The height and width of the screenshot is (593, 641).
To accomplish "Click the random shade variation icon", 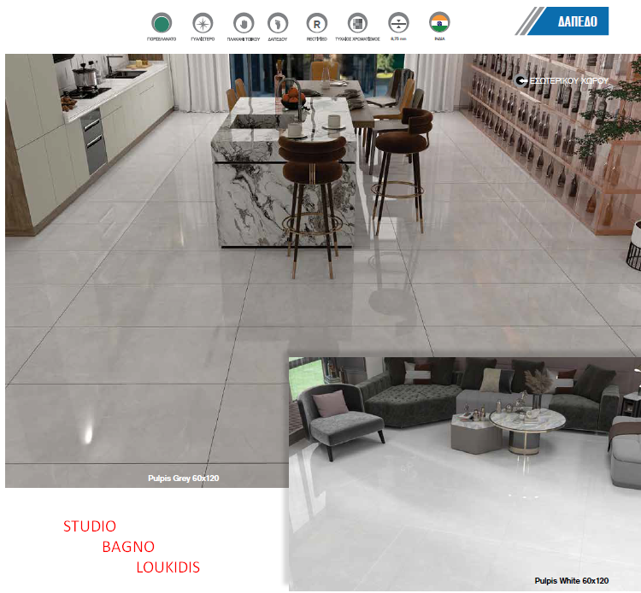I will click(x=357, y=23).
